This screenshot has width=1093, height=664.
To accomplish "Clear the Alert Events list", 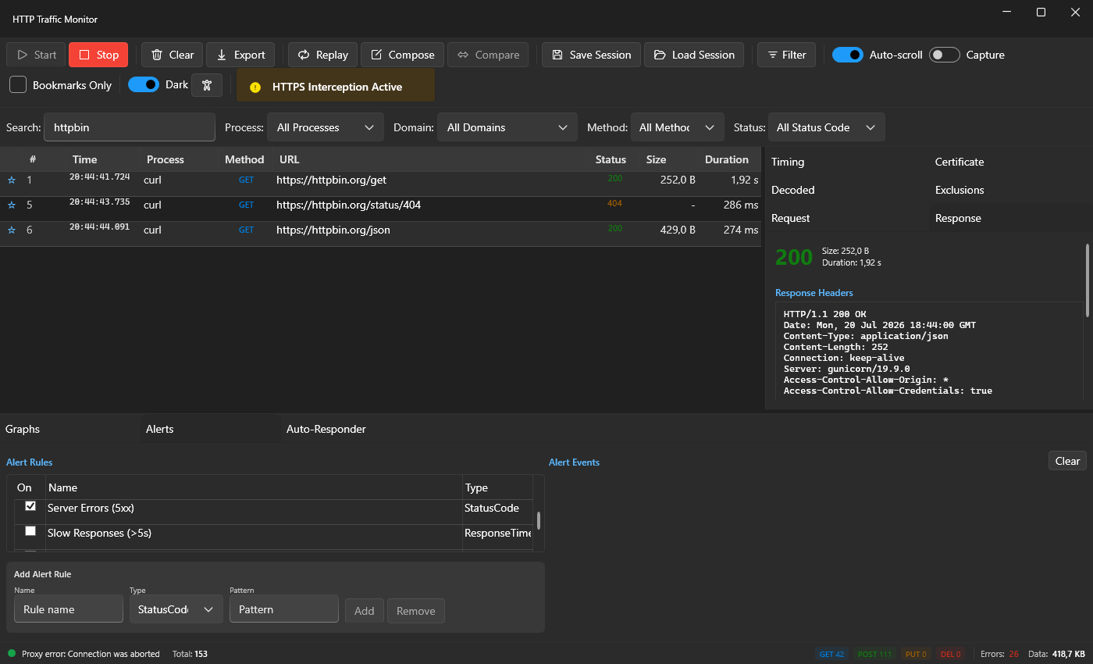I will pos(1067,461).
